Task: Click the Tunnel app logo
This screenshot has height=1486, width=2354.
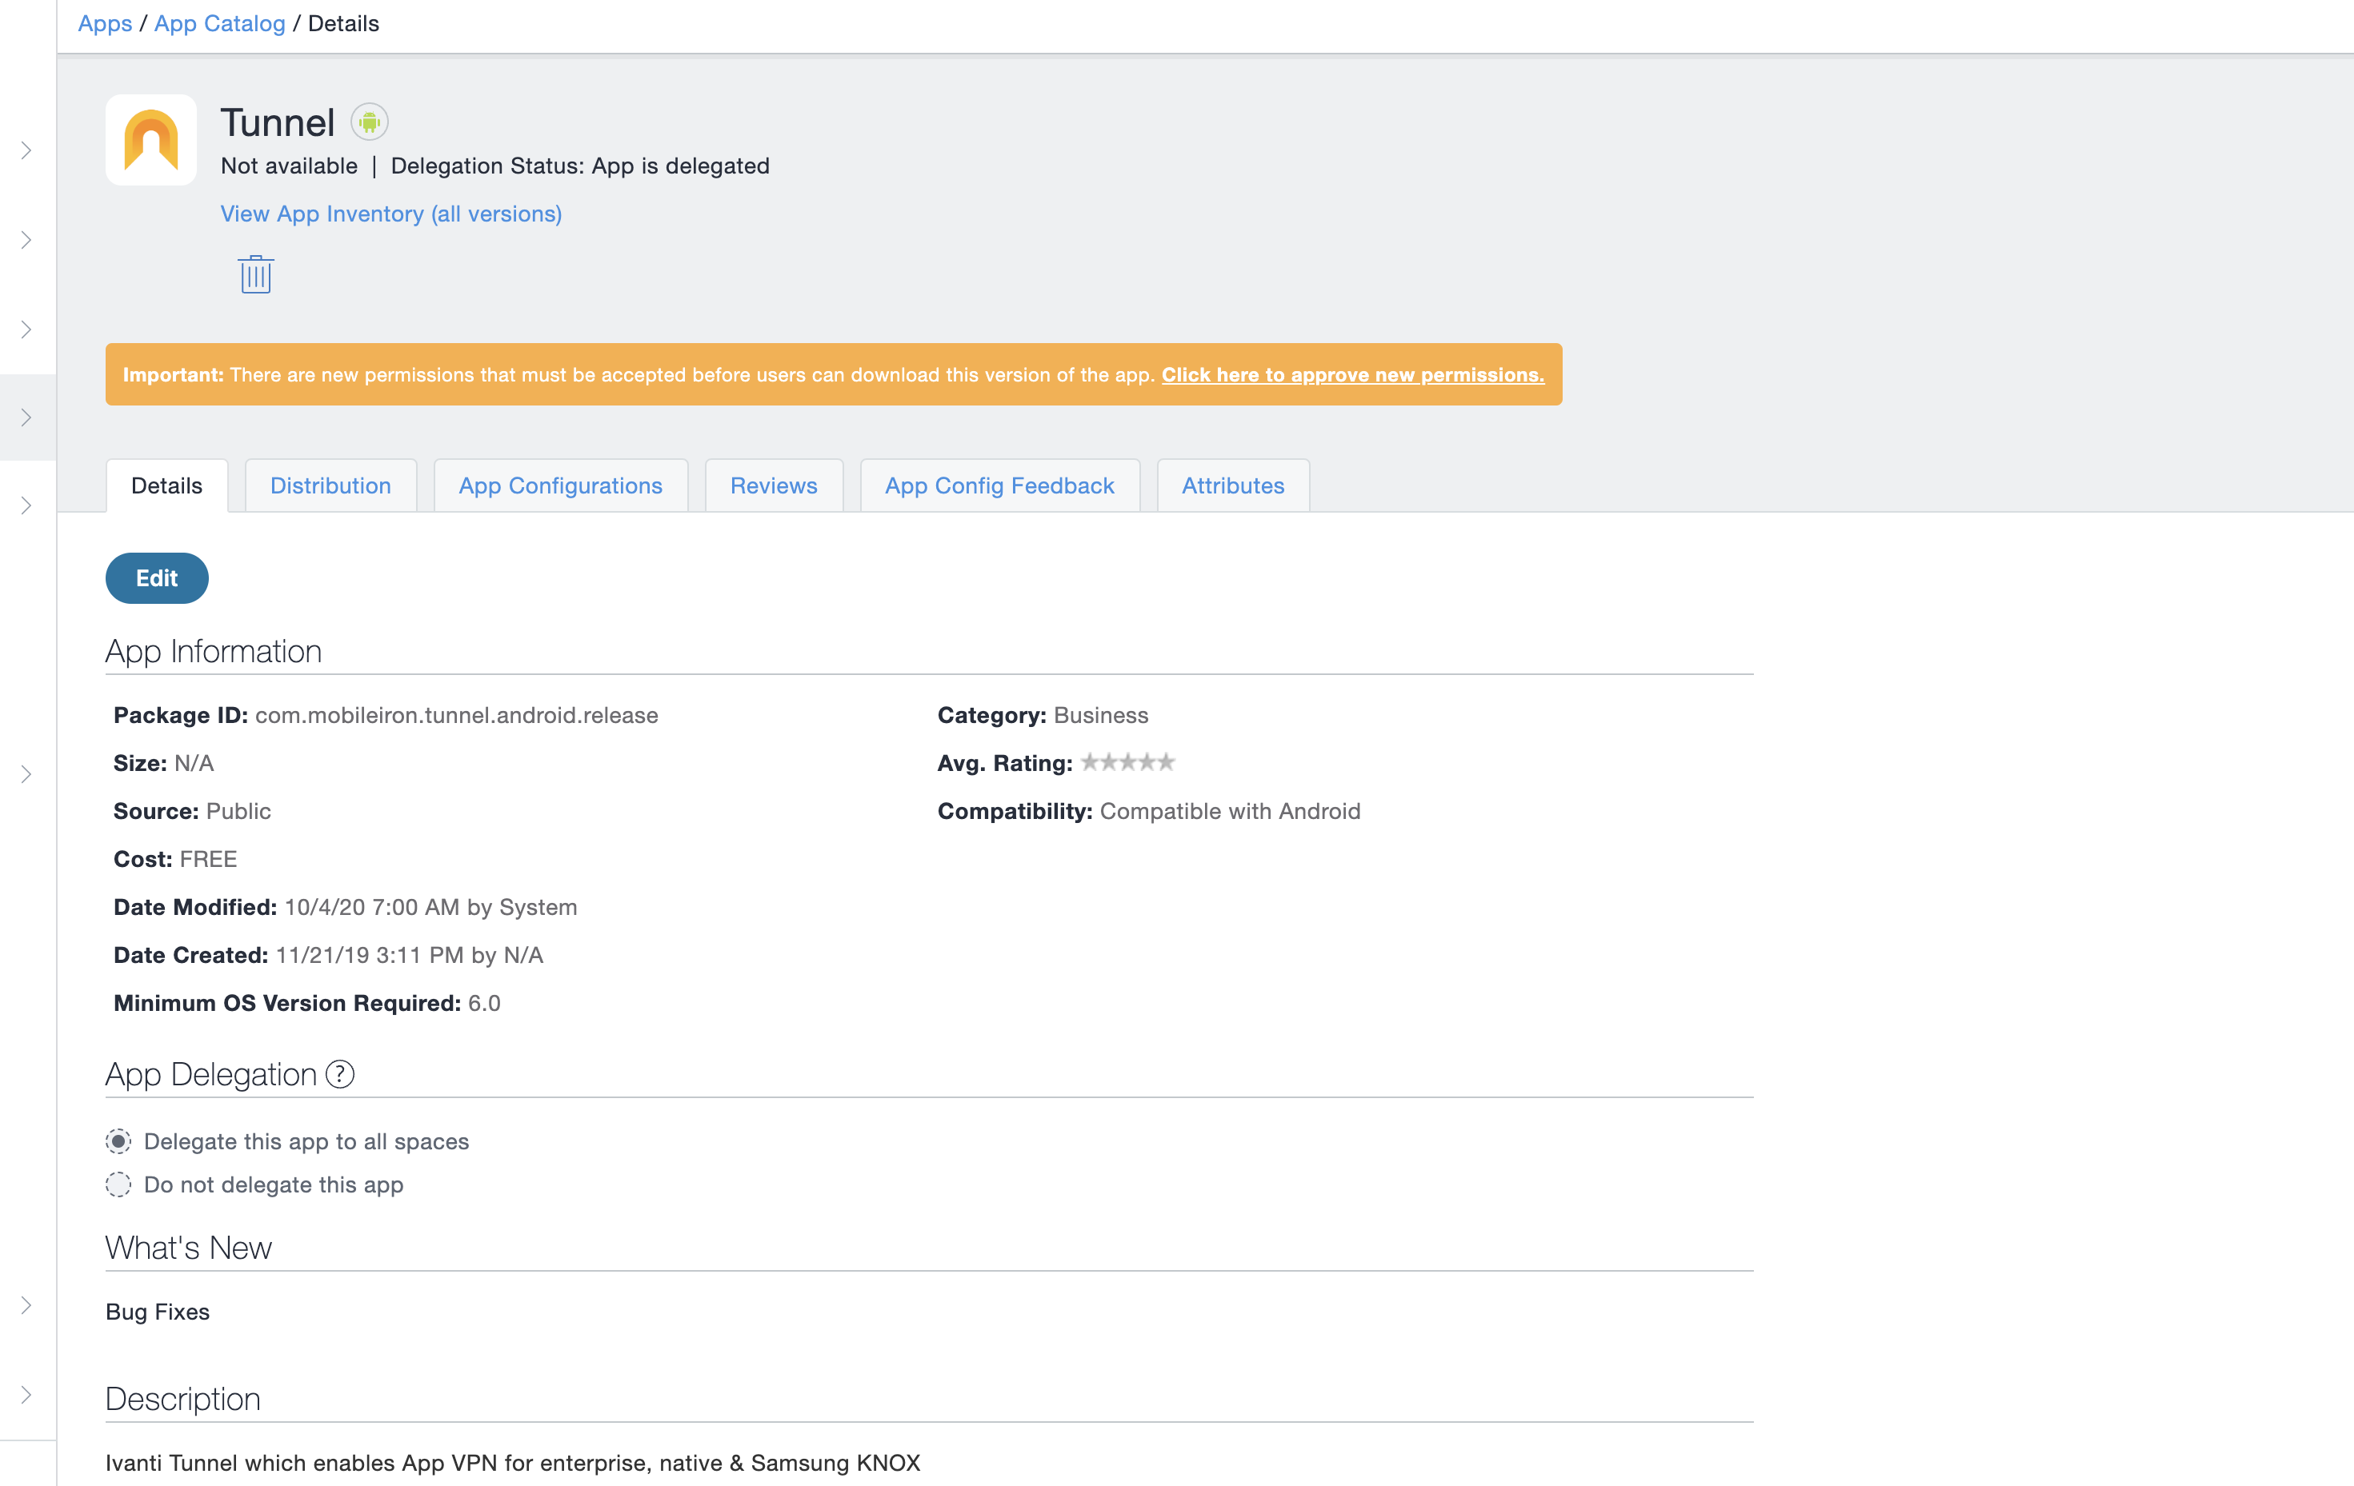Action: (150, 138)
